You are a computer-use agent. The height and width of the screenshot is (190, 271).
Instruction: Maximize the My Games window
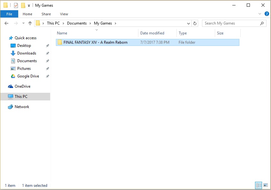coord(248,5)
